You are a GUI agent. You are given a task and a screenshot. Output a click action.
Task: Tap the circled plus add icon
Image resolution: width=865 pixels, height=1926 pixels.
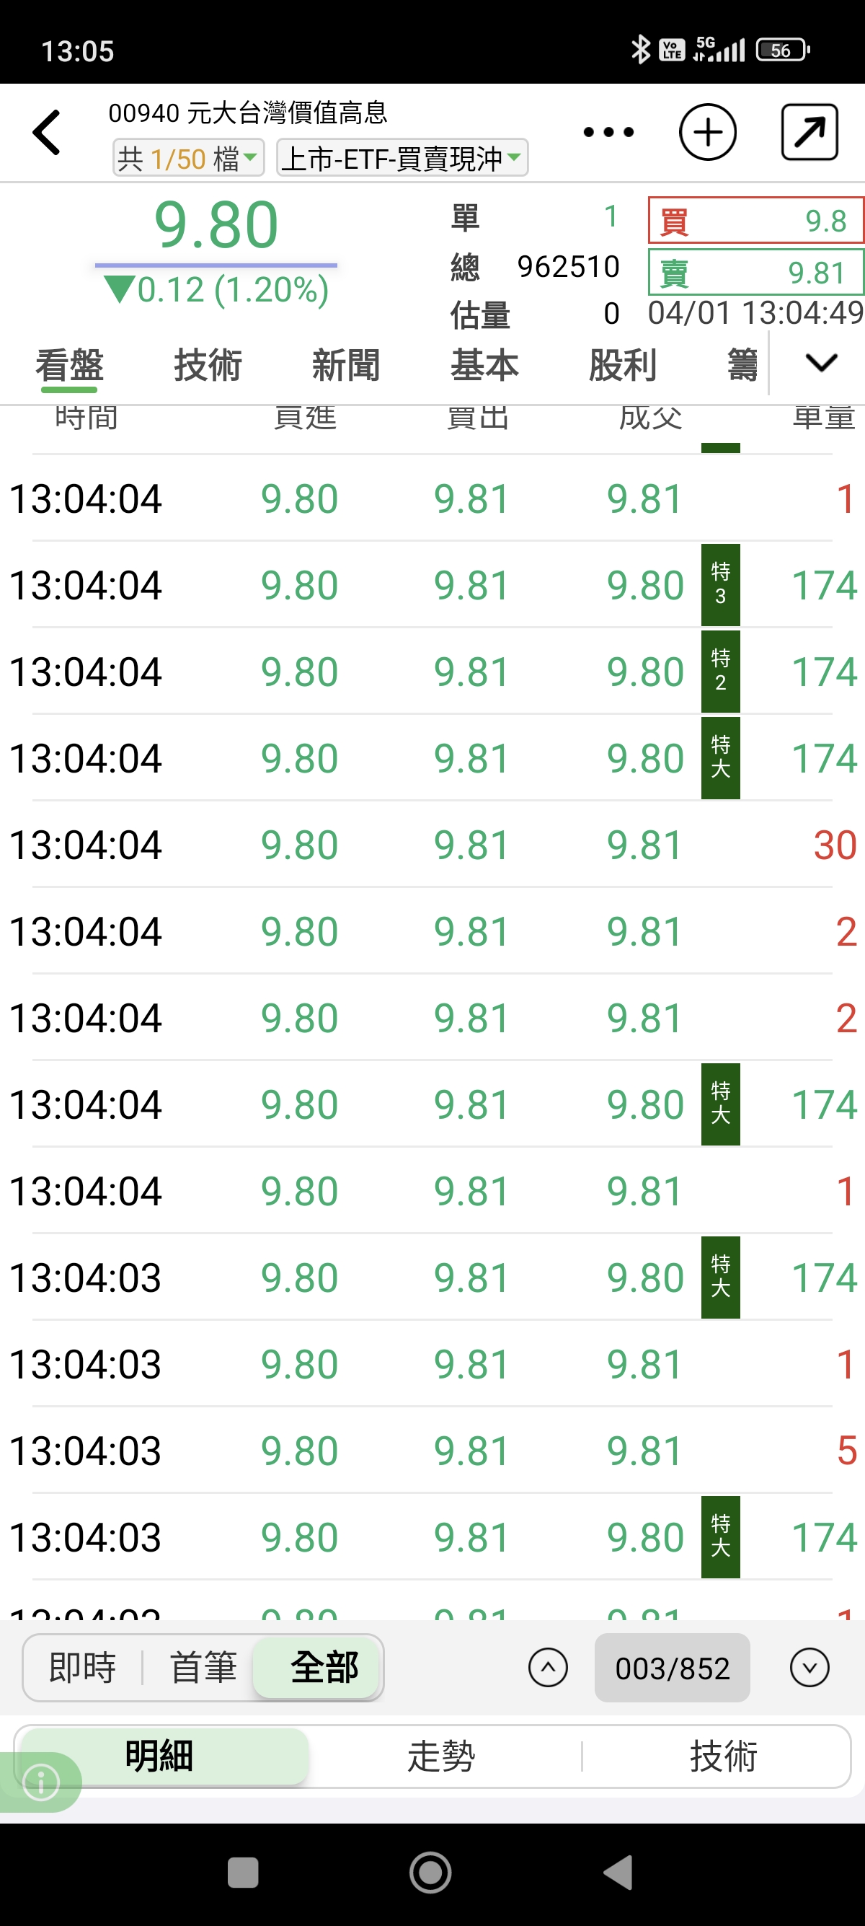click(x=706, y=132)
